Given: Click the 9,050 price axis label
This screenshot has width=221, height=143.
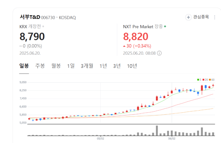Looking at the screenshot, I should (x=23, y=82).
